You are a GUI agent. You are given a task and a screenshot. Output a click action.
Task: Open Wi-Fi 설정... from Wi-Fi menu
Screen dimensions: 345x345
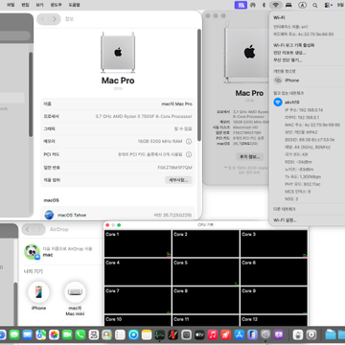tap(285, 220)
